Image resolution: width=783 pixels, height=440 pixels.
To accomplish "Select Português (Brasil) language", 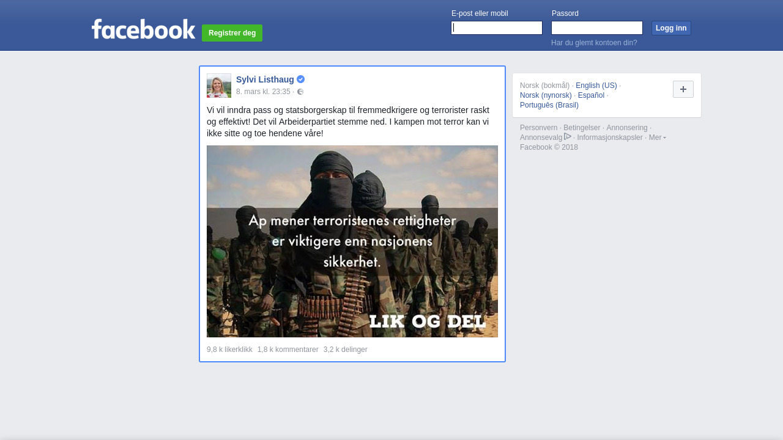I will click(549, 105).
